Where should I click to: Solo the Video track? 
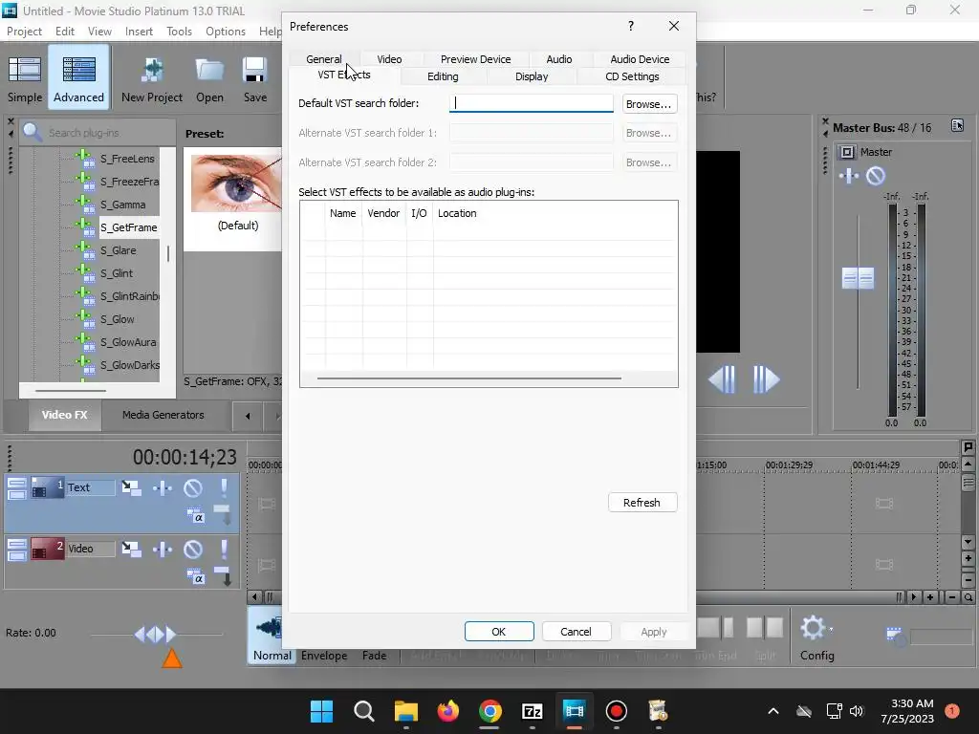tap(224, 549)
